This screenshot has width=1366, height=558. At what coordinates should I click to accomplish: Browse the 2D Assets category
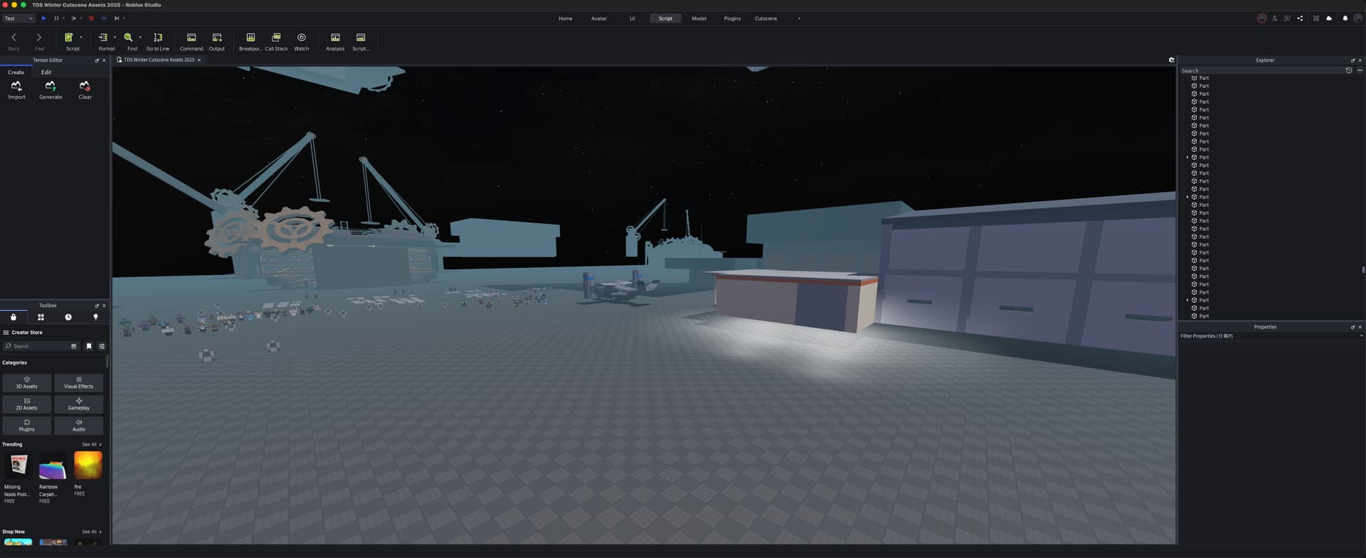coord(27,404)
